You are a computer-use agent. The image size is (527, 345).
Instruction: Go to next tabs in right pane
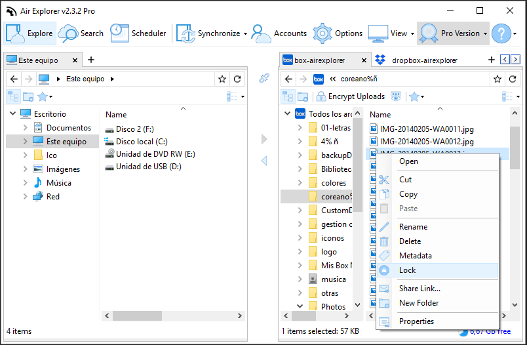coord(516,60)
